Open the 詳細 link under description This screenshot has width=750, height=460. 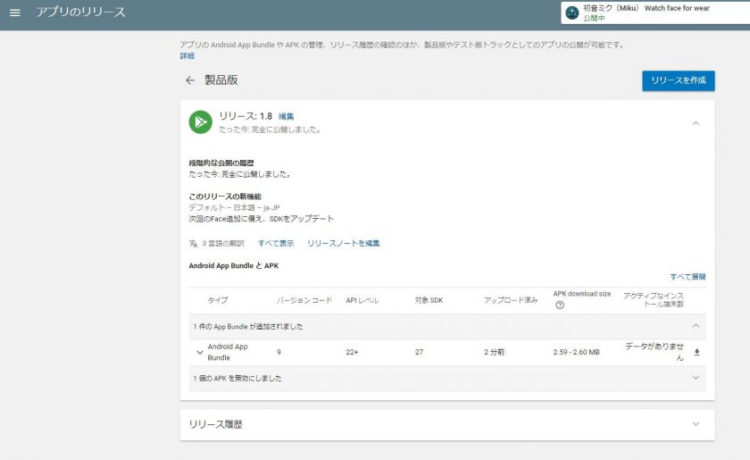click(x=187, y=56)
